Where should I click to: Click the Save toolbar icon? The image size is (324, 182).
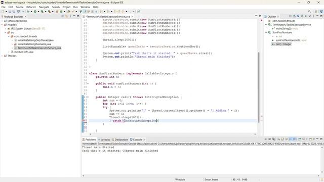[10, 12]
